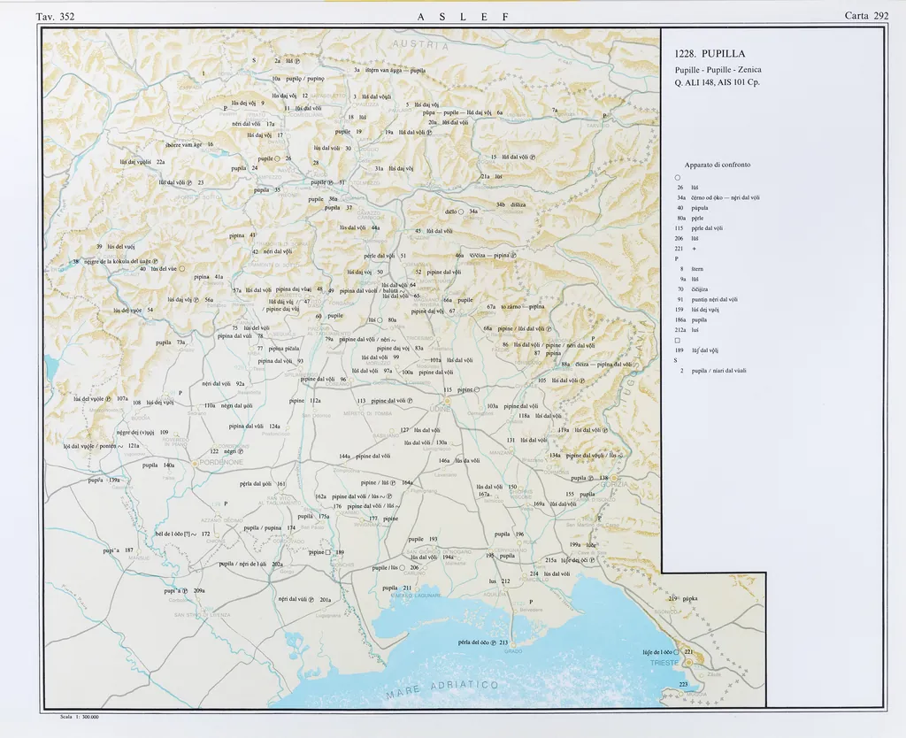Click the Trieste city marker
The height and width of the screenshot is (738, 906).
click(x=688, y=662)
